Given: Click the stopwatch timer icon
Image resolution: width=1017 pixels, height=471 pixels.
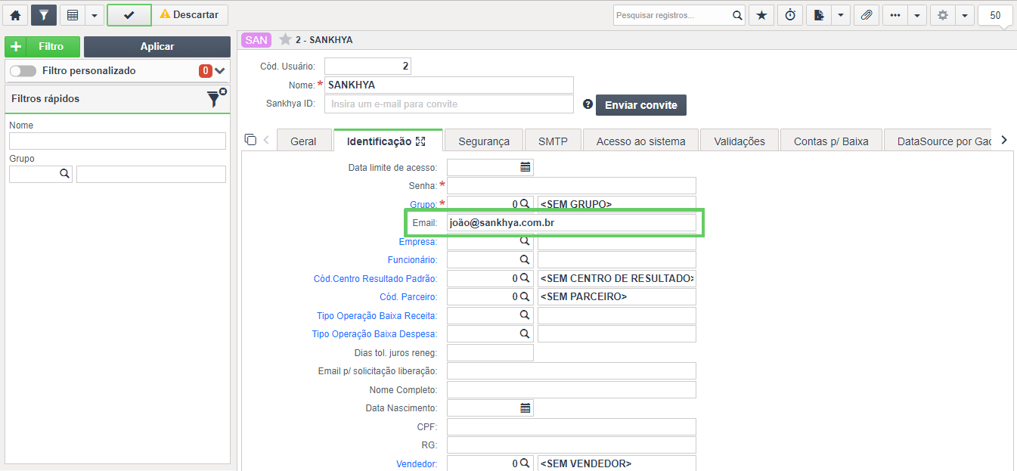Looking at the screenshot, I should [790, 15].
